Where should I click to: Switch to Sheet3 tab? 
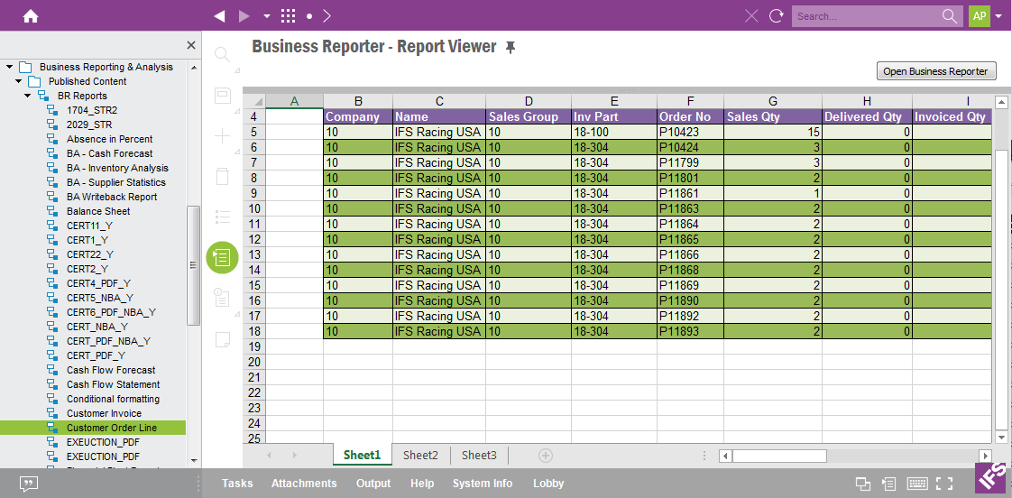(x=479, y=455)
